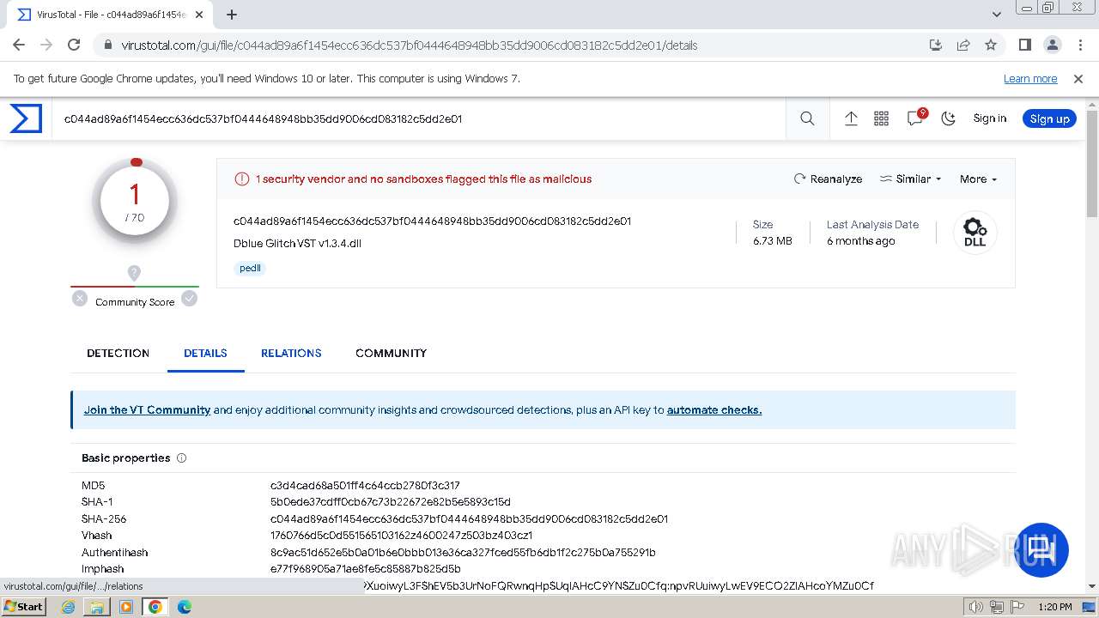1099x618 pixels.
Task: Click Join the VT Community link
Action: point(147,409)
